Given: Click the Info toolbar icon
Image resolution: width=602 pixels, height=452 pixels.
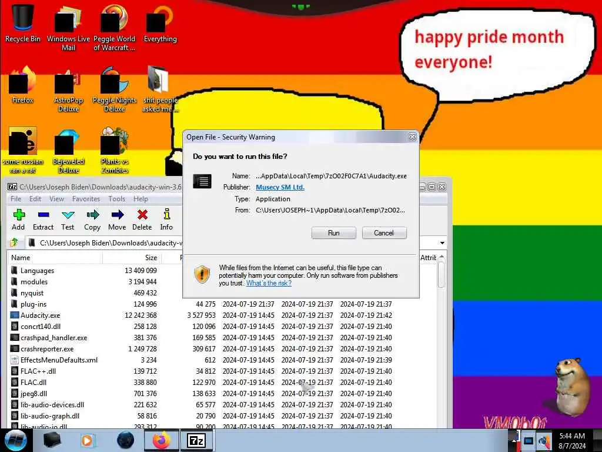Looking at the screenshot, I should coord(166,220).
